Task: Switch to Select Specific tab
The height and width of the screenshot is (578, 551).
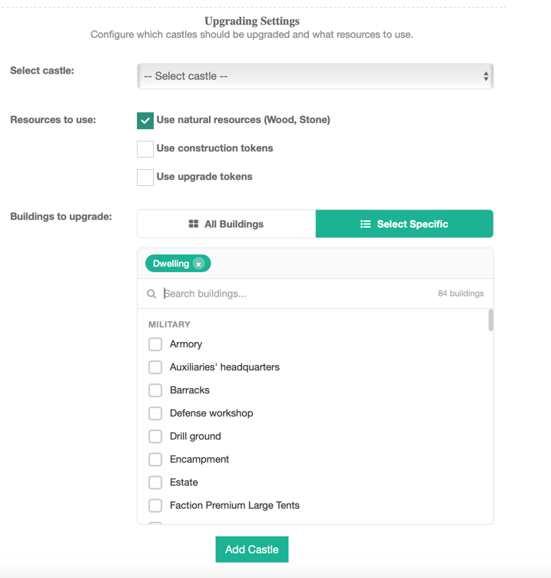Action: [404, 224]
